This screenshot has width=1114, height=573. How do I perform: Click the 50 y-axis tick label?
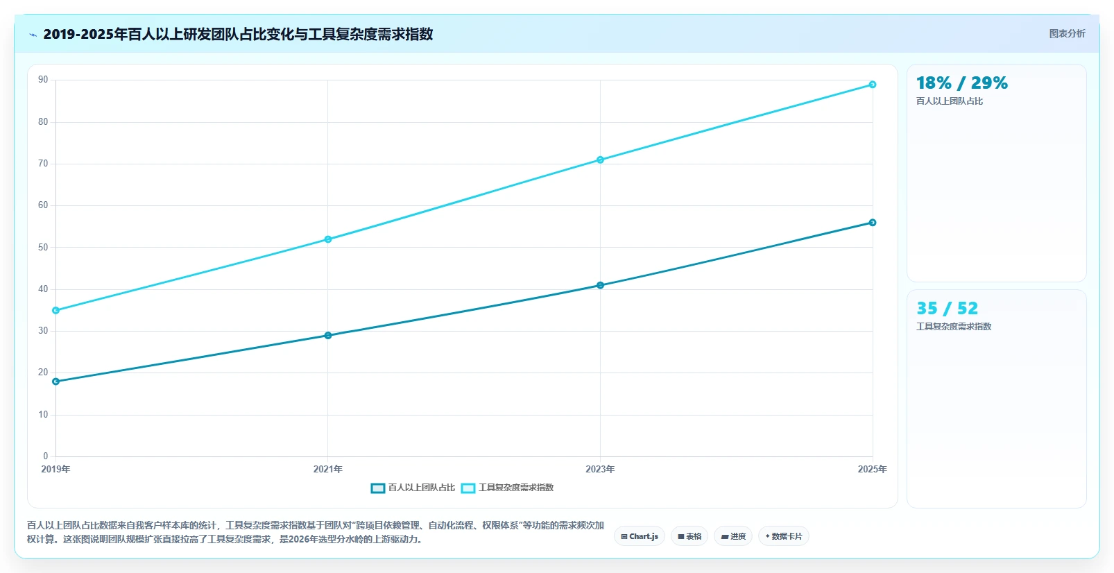click(43, 248)
